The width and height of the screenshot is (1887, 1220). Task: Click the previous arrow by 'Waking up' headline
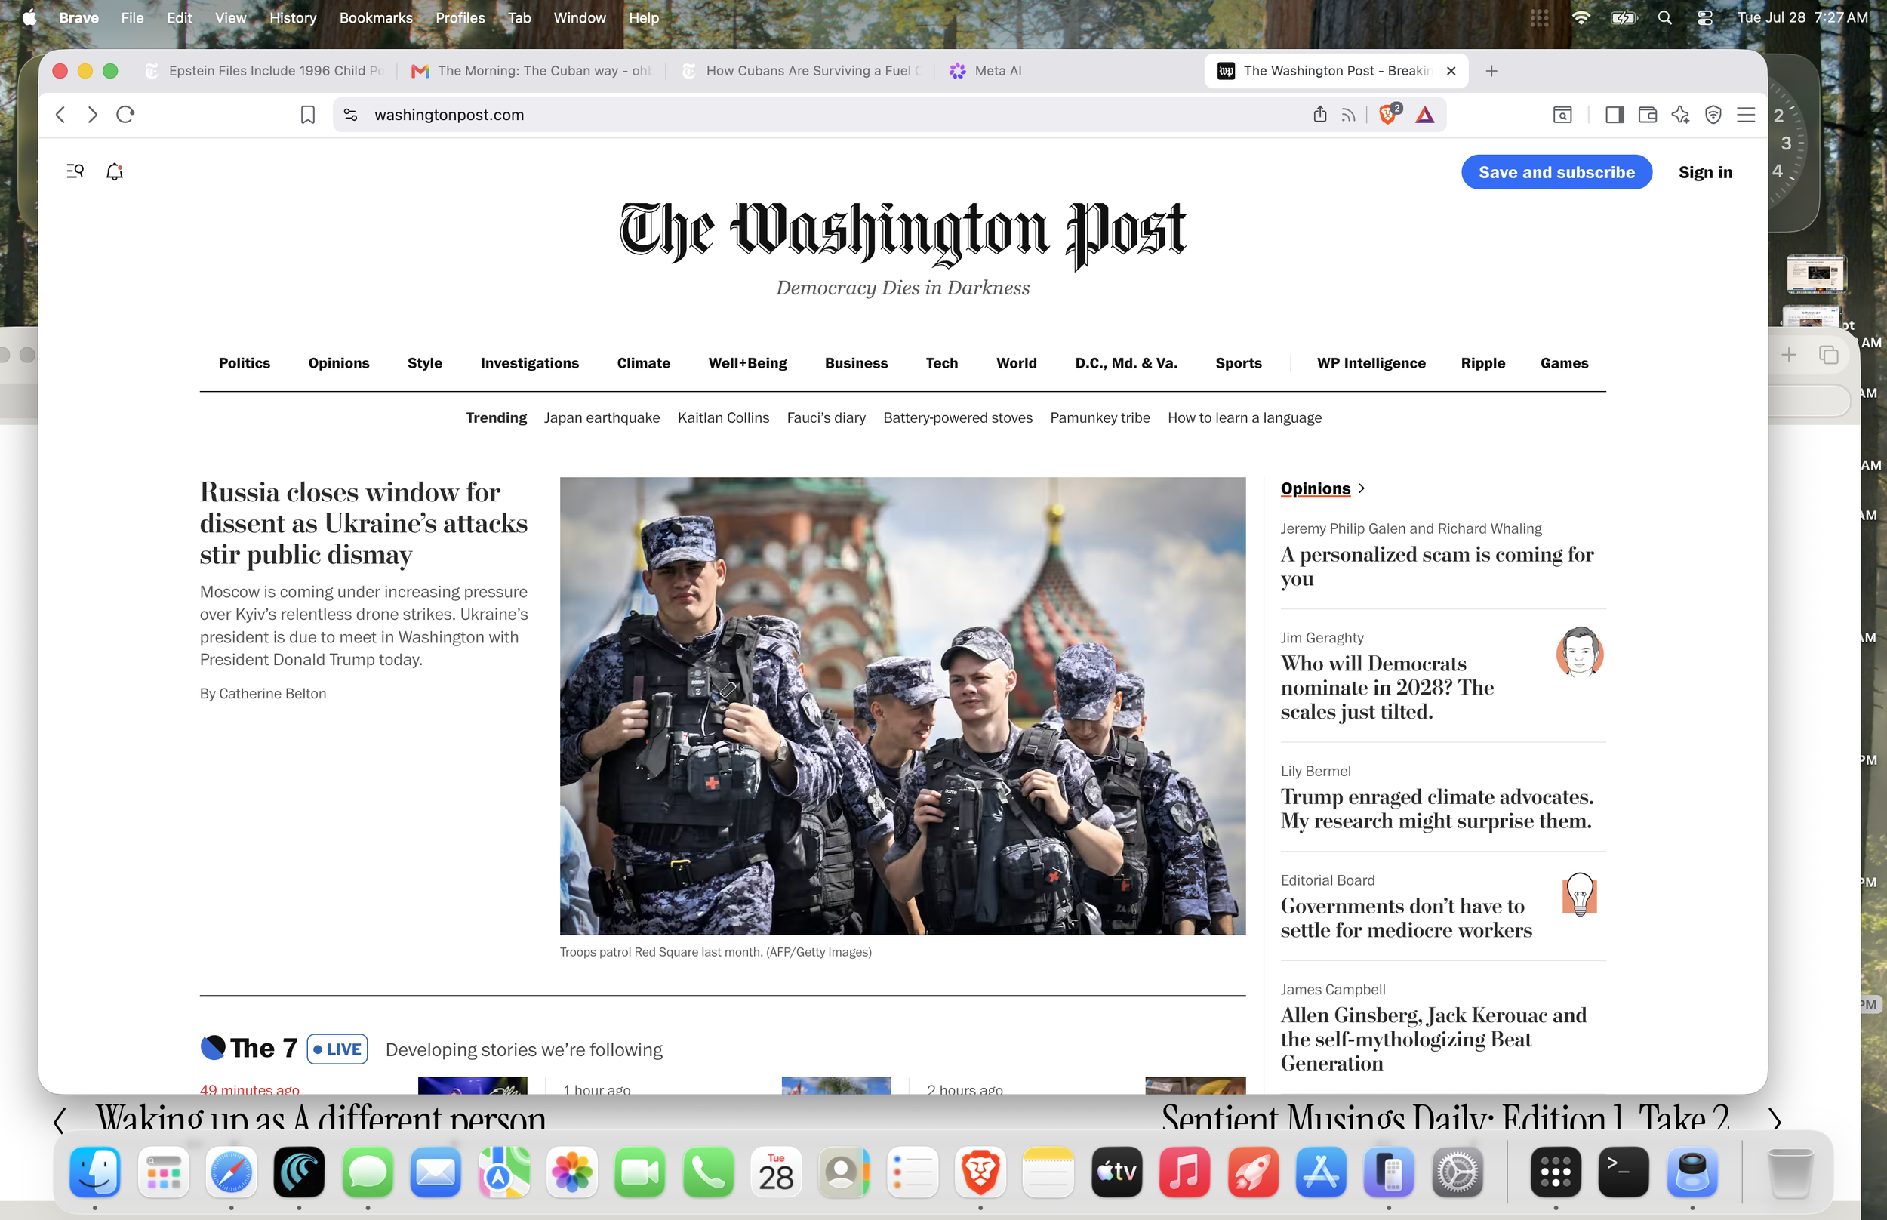[60, 1121]
